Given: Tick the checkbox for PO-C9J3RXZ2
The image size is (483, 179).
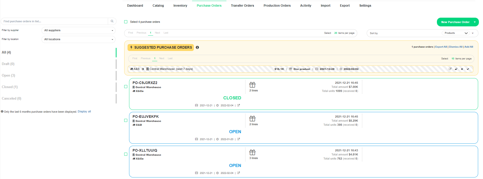Looking at the screenshot, I should point(126,87).
